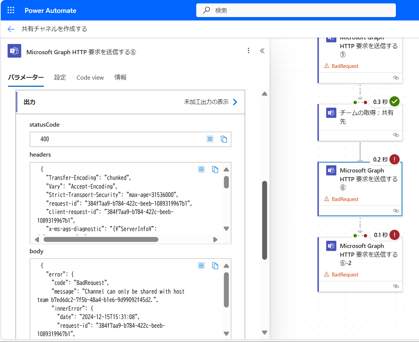
Task: Click the red error badge at 0.2 秒
Action: click(394, 159)
